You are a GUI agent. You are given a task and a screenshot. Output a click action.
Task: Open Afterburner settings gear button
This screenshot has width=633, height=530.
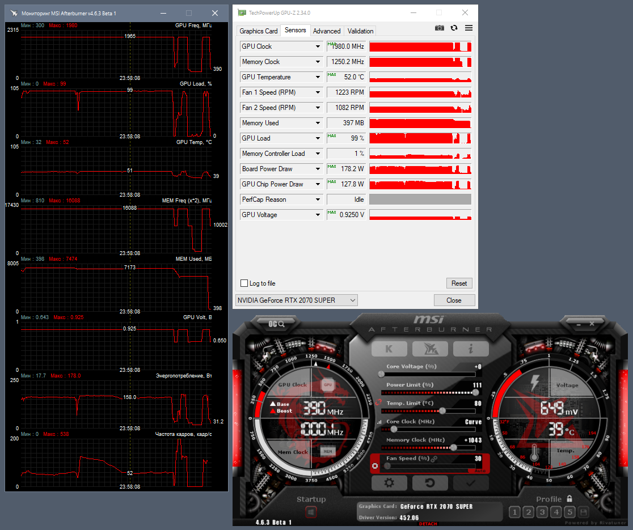pyautogui.click(x=389, y=483)
